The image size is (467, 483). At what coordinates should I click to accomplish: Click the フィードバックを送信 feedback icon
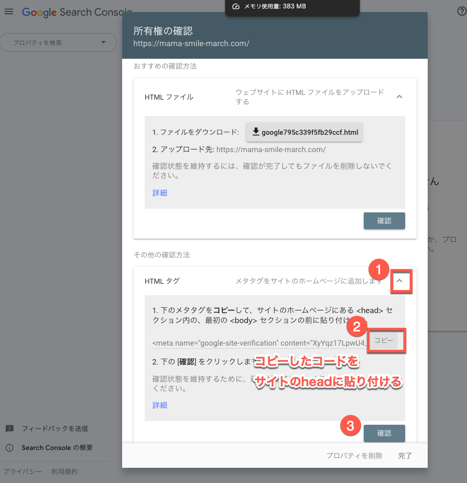pos(9,428)
